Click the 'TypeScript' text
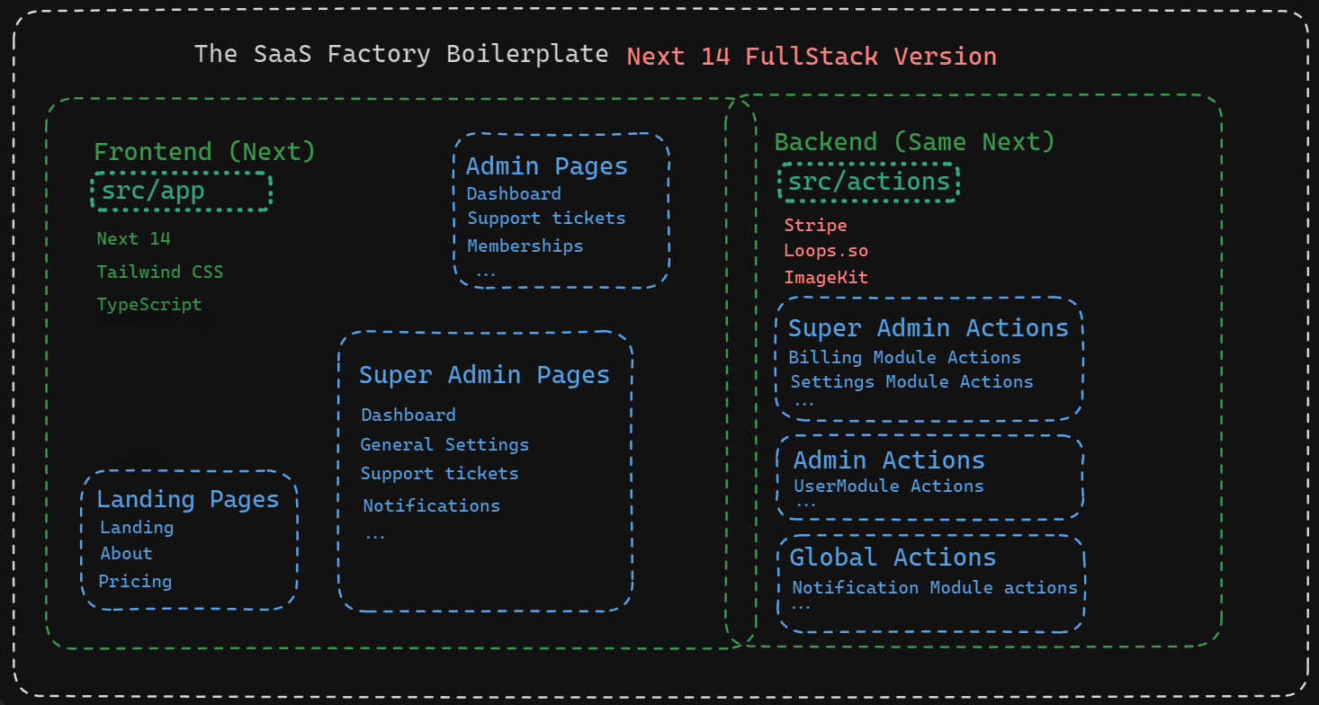The width and height of the screenshot is (1319, 705). pyautogui.click(x=149, y=305)
